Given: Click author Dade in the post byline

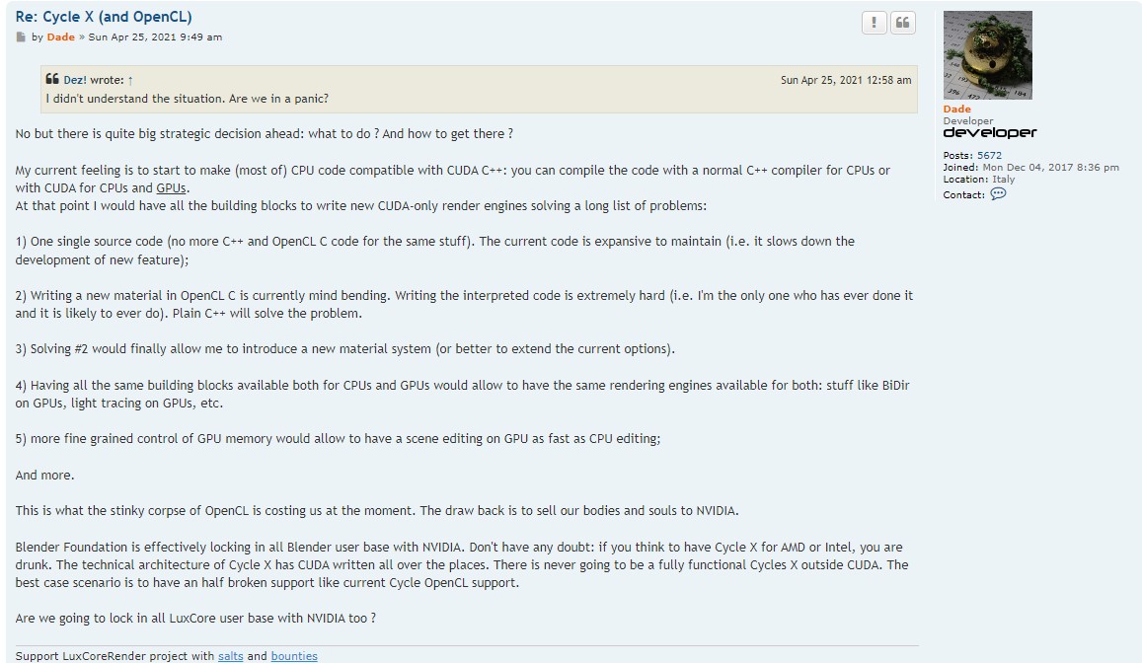Looking at the screenshot, I should click(61, 37).
